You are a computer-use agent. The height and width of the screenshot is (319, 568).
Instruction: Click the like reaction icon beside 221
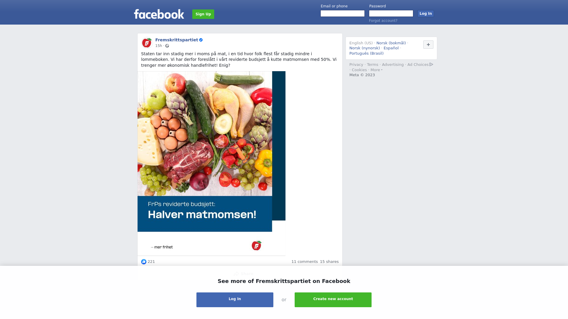144,262
